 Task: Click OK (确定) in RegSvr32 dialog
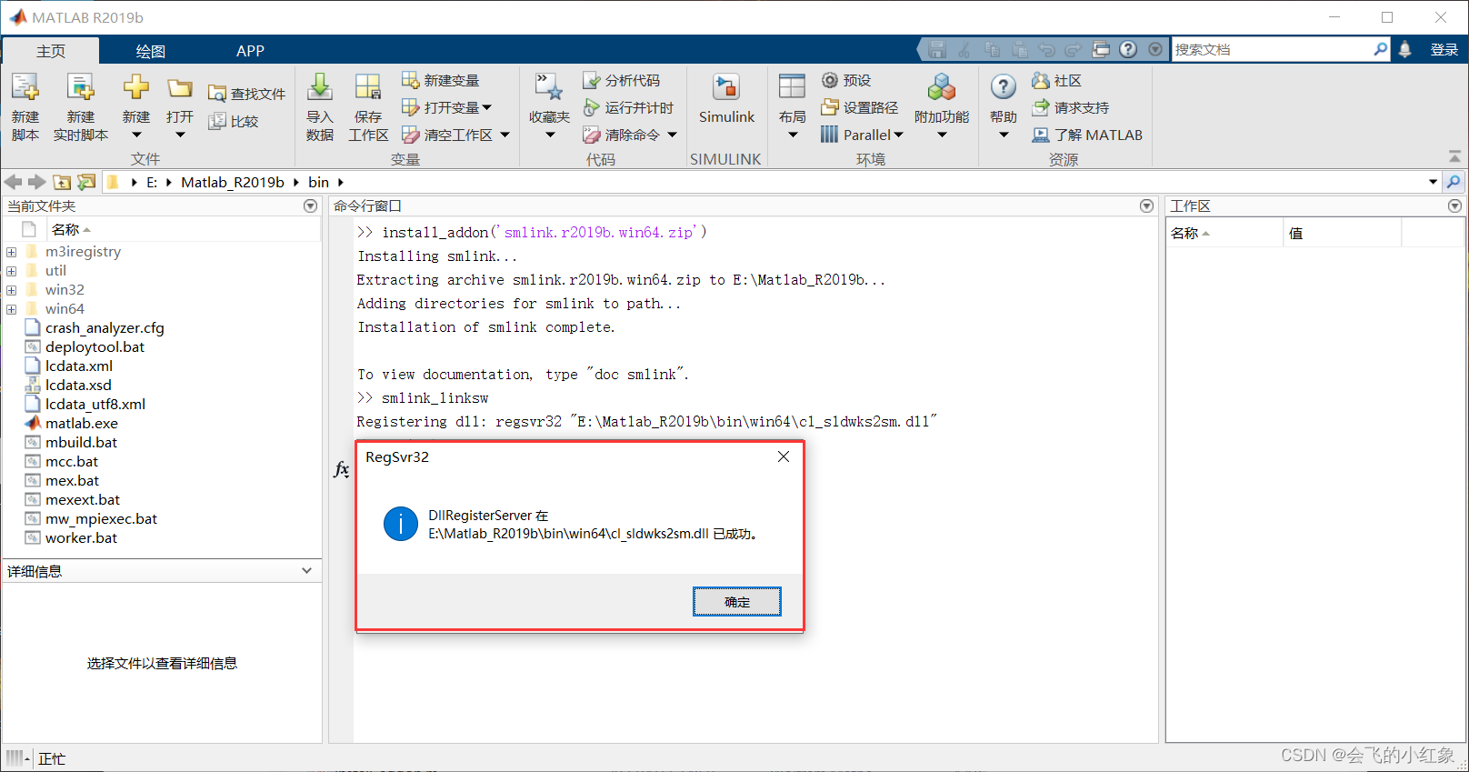pyautogui.click(x=737, y=602)
